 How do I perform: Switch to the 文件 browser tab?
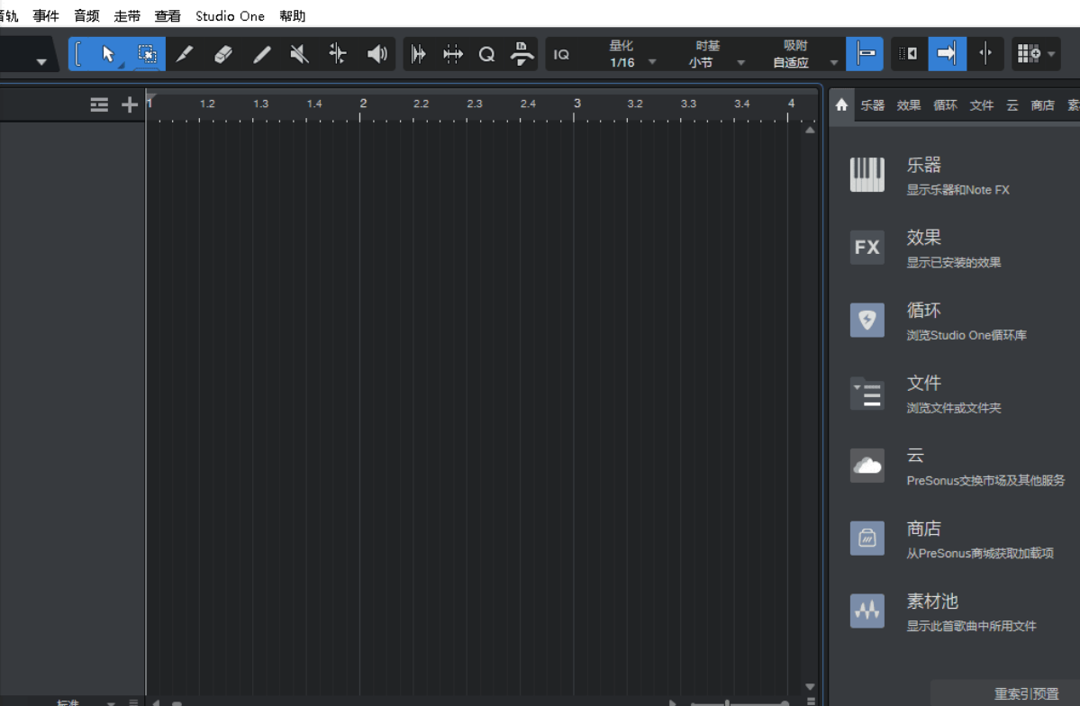(982, 104)
